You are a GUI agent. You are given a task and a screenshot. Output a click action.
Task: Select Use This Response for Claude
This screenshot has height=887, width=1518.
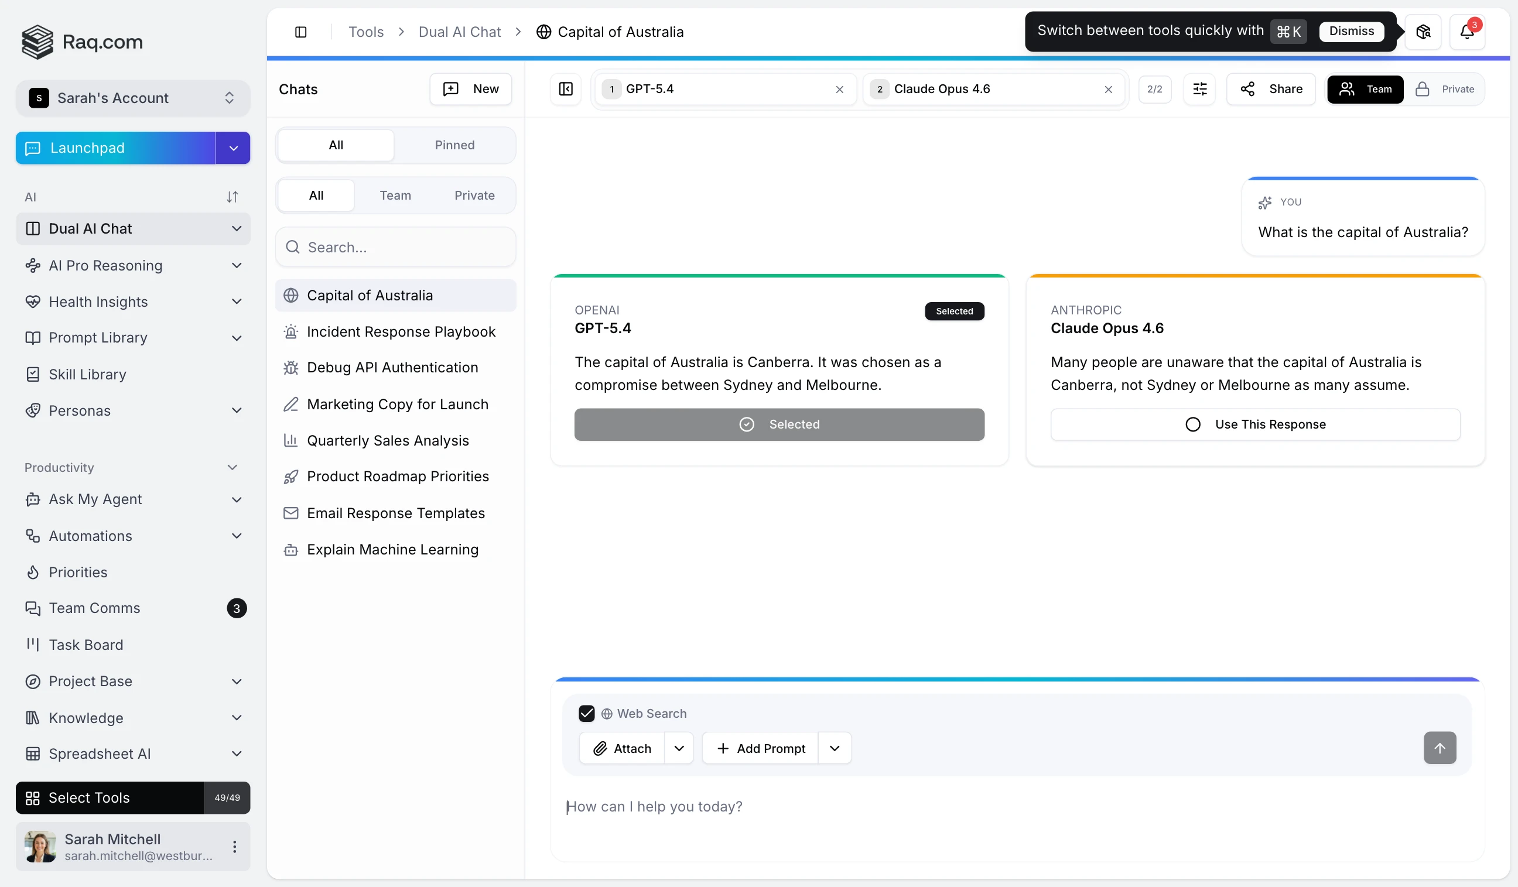[x=1255, y=424]
